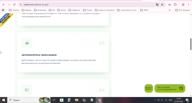Click the address bar URL mybiz.com.ua/how-to-get/

click(36, 5)
